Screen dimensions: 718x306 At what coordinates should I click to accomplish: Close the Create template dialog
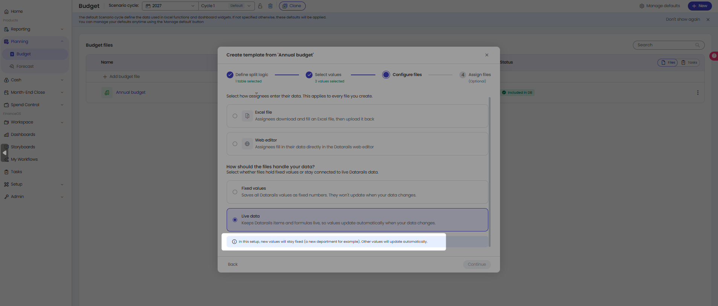click(487, 55)
